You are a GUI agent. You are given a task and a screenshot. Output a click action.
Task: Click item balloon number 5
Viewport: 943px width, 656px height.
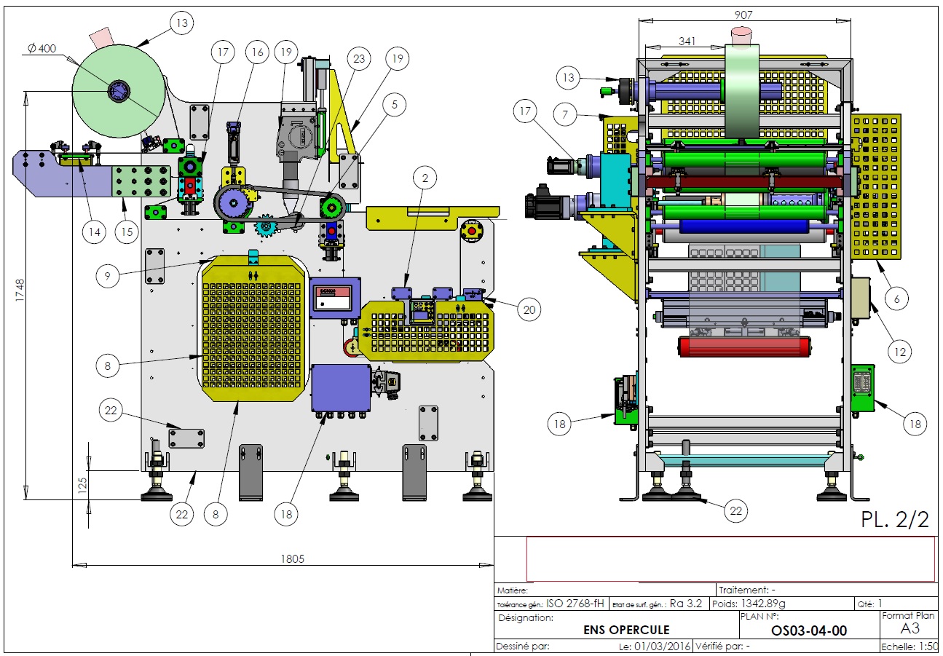[394, 104]
